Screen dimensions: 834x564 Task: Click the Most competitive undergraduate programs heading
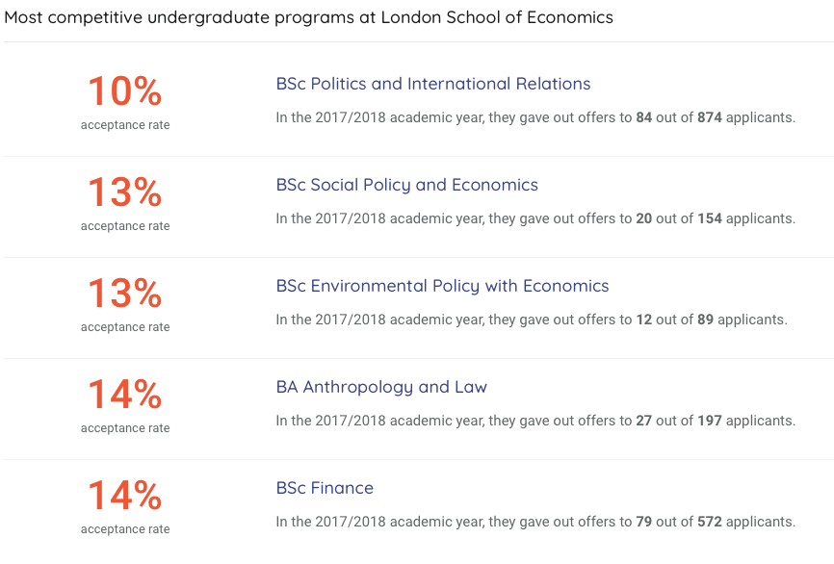click(x=308, y=17)
